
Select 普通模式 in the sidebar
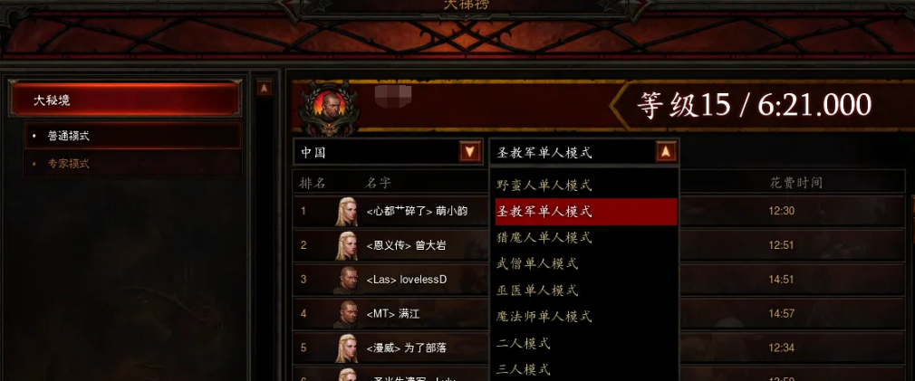tap(133, 136)
